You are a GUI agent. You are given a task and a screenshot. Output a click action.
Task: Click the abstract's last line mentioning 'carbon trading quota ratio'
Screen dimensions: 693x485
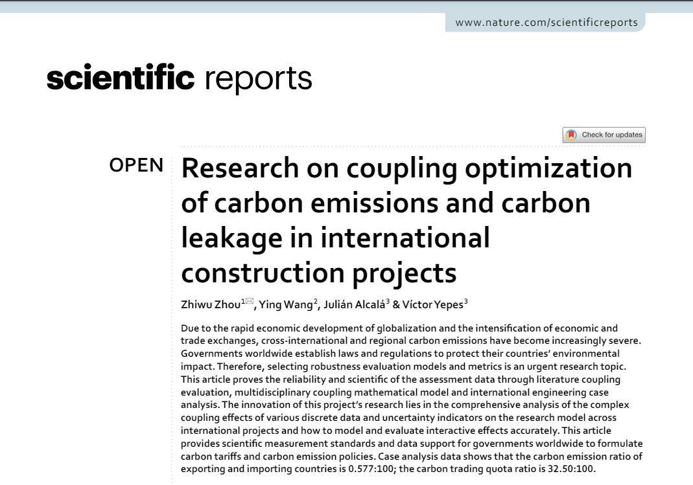point(388,469)
